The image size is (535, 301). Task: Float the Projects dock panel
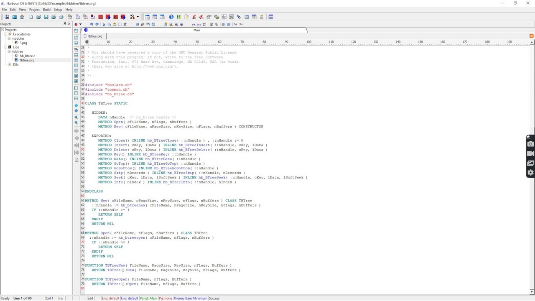point(65,24)
